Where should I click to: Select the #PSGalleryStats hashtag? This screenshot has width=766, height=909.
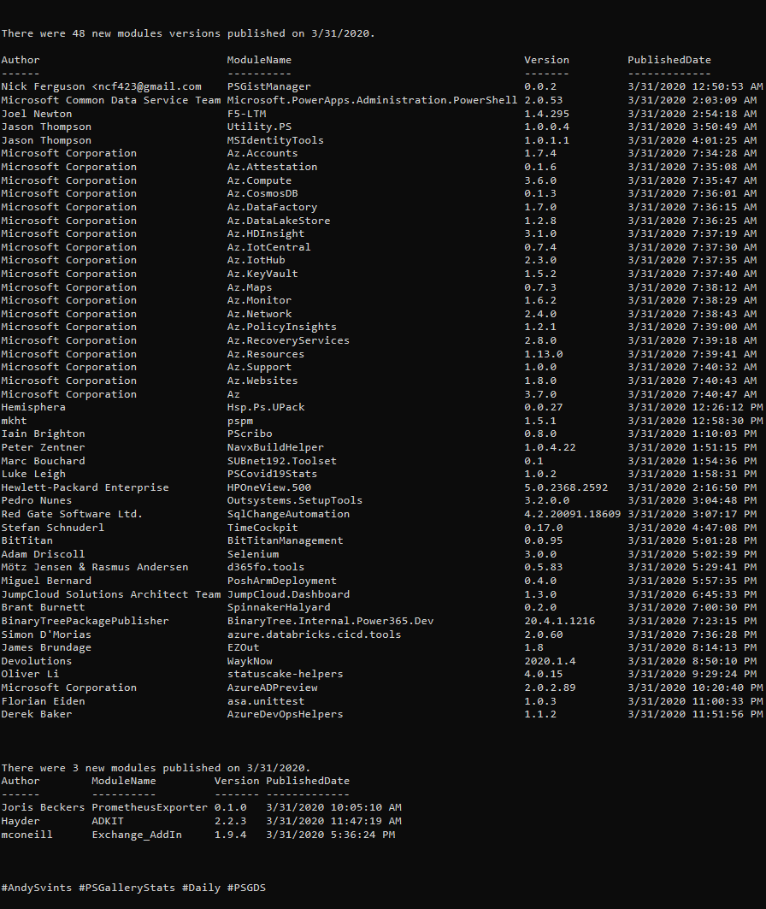[127, 888]
